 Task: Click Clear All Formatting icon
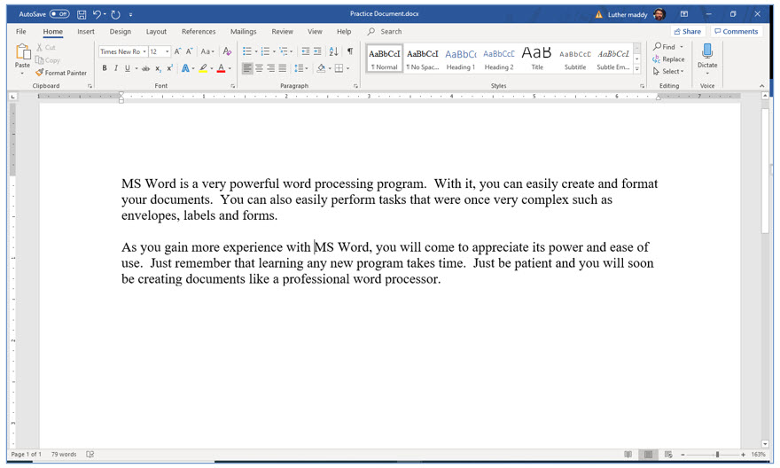point(227,51)
